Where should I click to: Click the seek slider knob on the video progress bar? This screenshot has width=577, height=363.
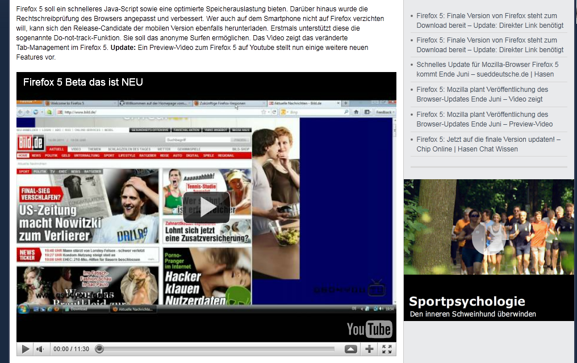coord(99,349)
